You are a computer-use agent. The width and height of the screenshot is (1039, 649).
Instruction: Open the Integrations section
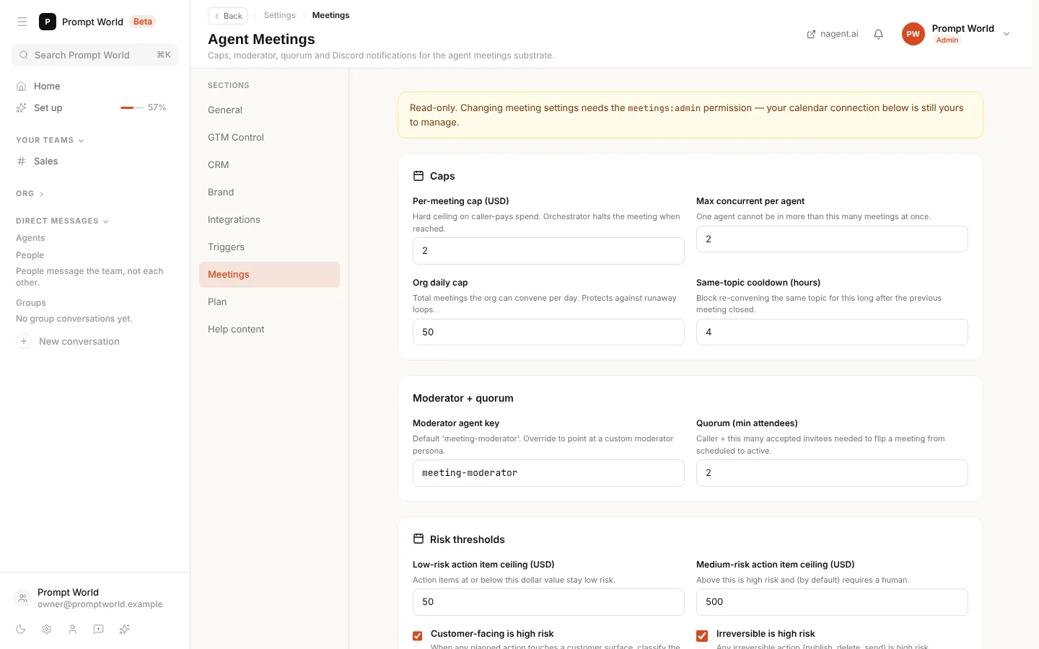269,220
